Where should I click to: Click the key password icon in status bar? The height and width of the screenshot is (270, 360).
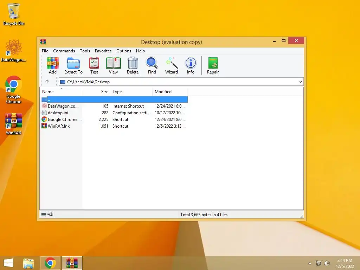click(51, 214)
